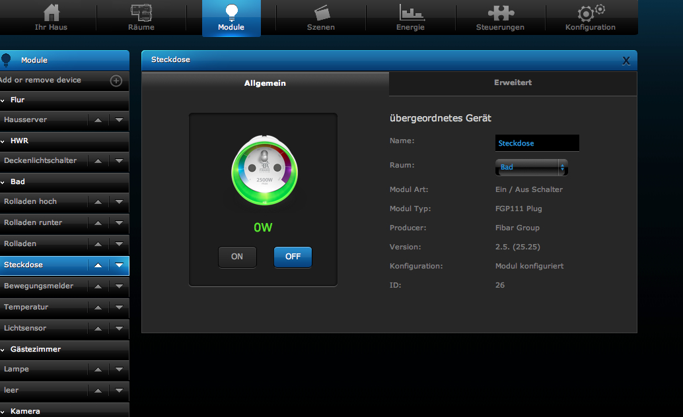Click the Name field containing Steckdose
This screenshot has width=683, height=417.
point(537,143)
